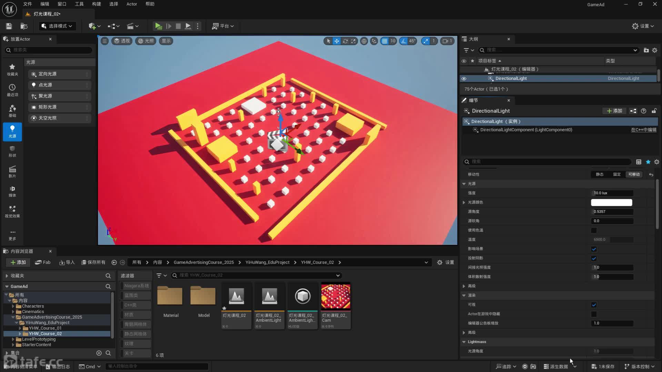Open the Visual Effects category icon
The image size is (662, 372).
[12, 211]
